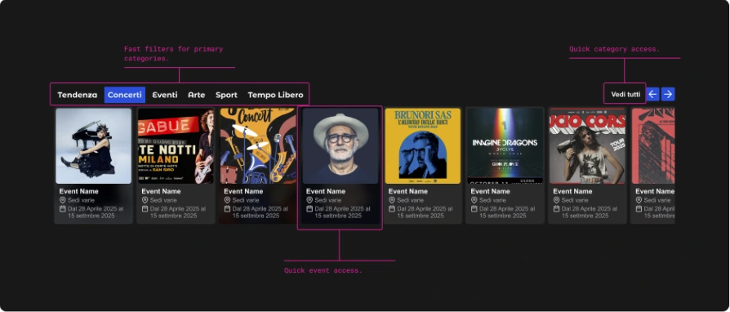
Task: Click Event Name under Ligabue poster
Action: (x=161, y=191)
